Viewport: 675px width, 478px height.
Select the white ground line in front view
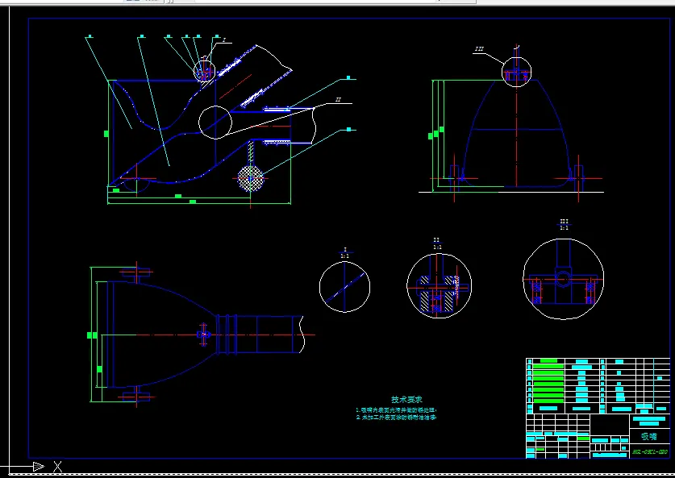511,193
